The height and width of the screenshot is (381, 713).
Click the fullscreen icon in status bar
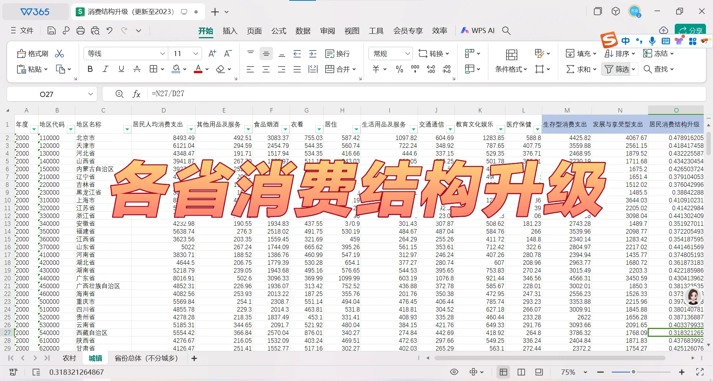[700, 372]
